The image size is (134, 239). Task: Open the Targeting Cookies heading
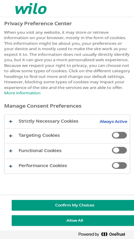(39, 135)
